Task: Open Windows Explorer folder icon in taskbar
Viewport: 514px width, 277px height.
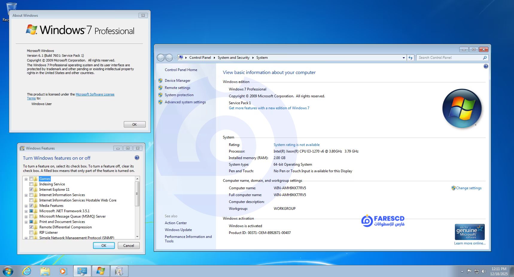Action: click(x=45, y=271)
